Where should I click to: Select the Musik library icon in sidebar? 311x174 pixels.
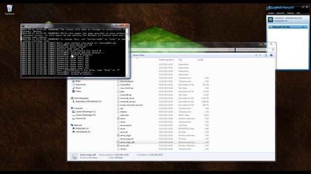tap(73, 88)
